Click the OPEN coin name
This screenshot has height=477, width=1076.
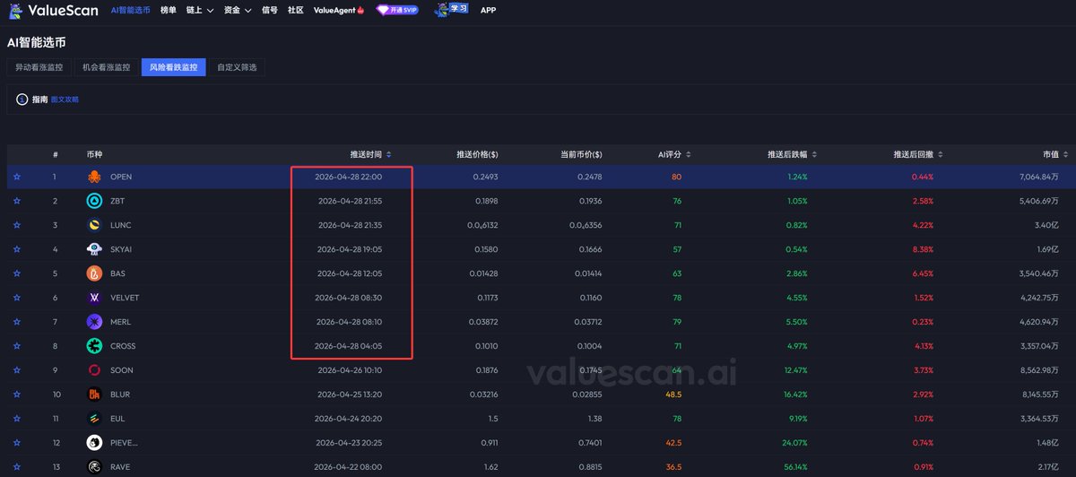[121, 177]
